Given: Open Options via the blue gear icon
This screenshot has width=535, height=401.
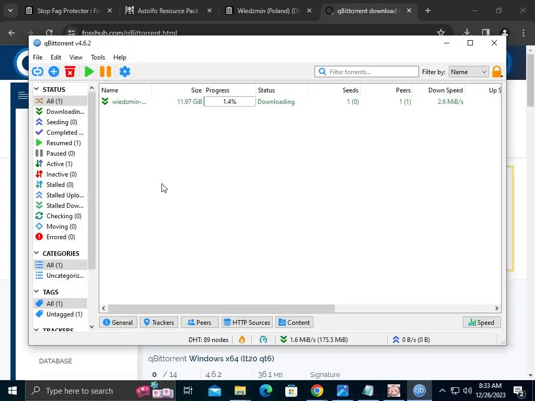Looking at the screenshot, I should tap(125, 72).
